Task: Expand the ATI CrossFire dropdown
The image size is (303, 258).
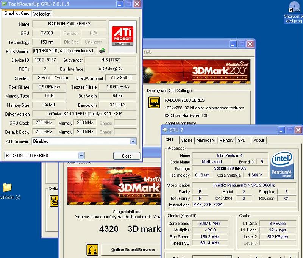Action: [133, 141]
